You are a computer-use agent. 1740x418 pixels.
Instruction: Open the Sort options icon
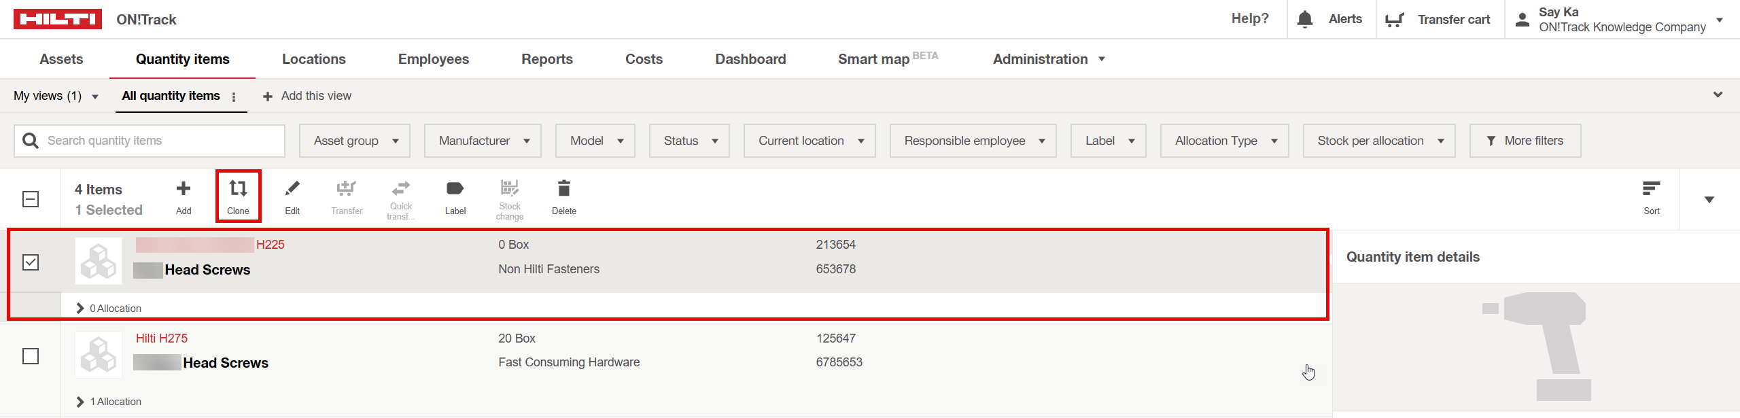click(1651, 189)
